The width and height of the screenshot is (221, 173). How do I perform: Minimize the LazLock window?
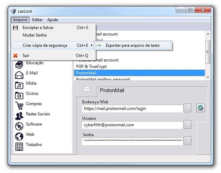pyautogui.click(x=181, y=10)
